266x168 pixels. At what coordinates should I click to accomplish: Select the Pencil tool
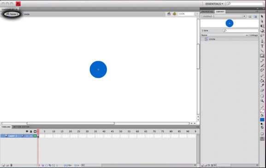(x=262, y=61)
